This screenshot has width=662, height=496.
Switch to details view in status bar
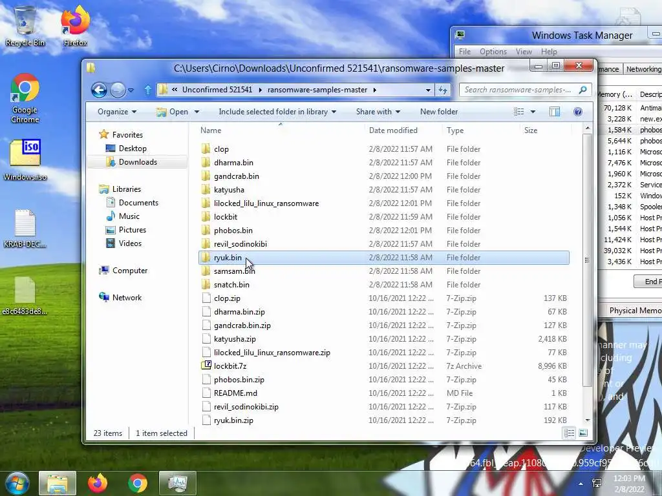click(569, 433)
